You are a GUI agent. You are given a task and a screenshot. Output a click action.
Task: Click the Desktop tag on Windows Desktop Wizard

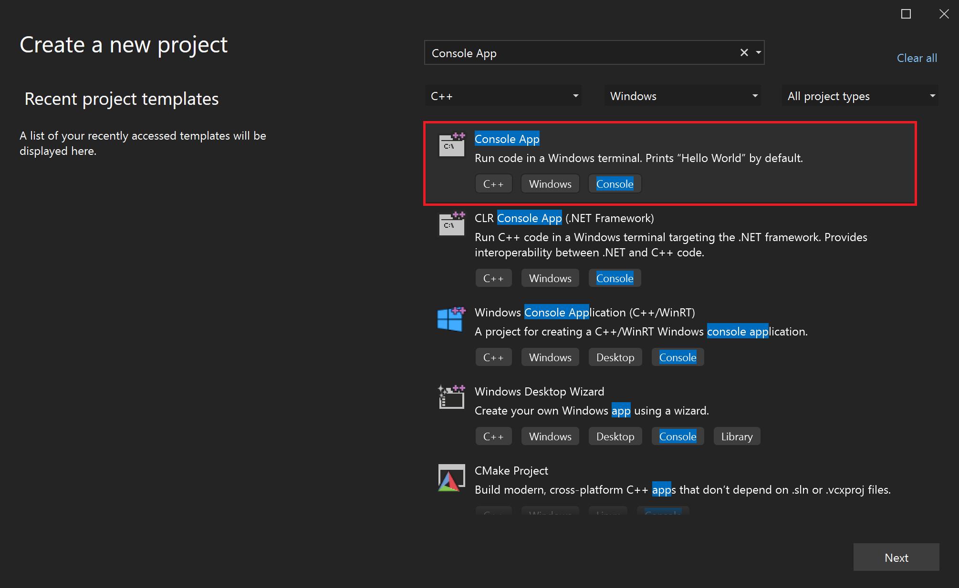615,436
